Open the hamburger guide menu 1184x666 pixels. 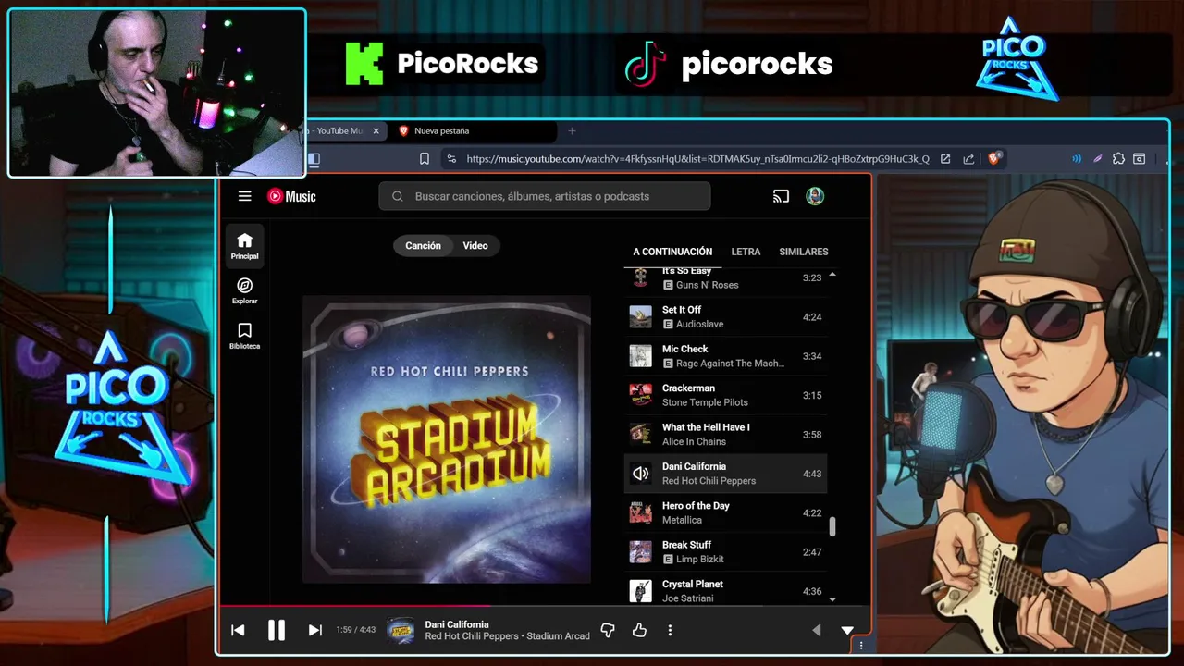(x=244, y=196)
